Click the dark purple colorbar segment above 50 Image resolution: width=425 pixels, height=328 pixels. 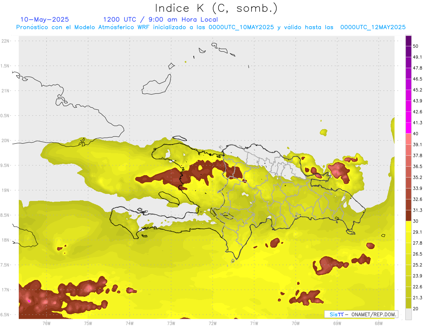coord(409,41)
